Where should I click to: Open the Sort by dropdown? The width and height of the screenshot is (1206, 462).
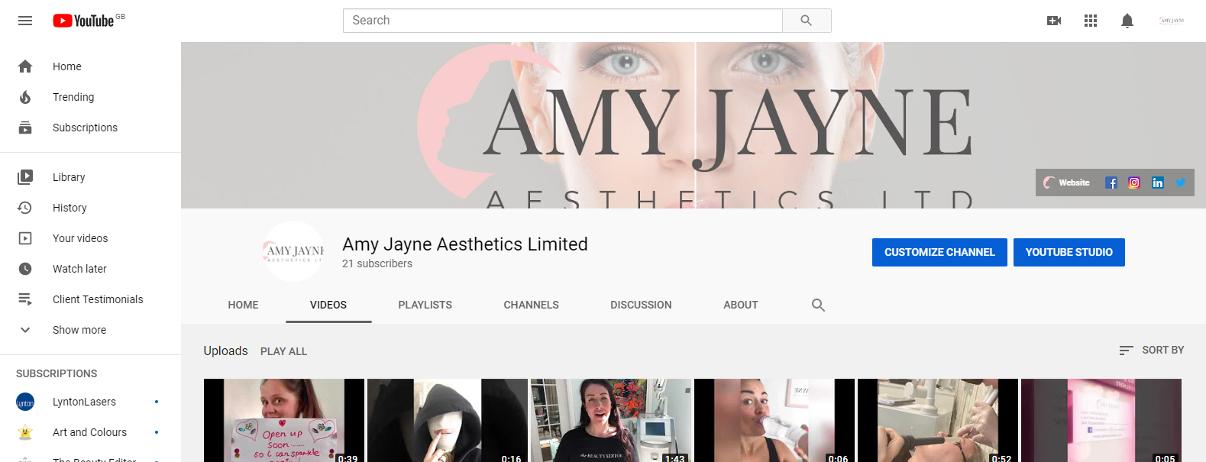pos(1152,351)
